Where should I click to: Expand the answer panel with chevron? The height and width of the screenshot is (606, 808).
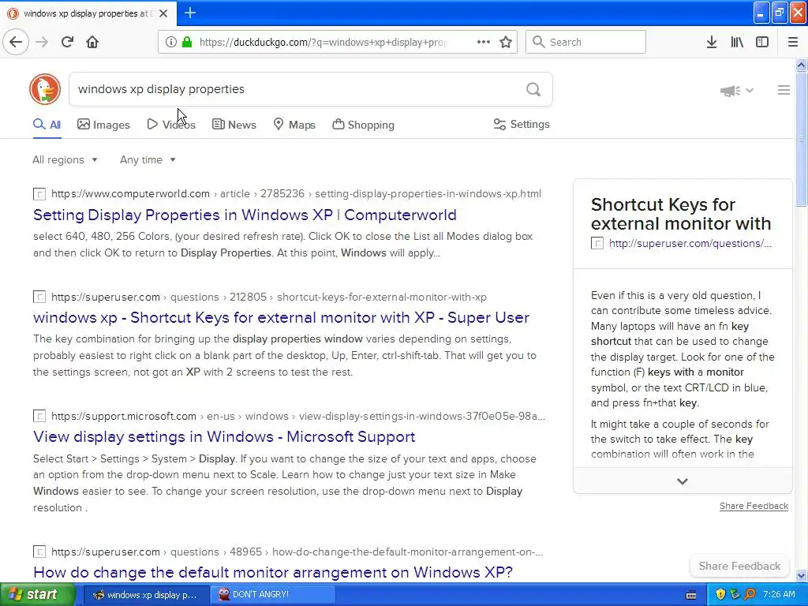coord(683,481)
